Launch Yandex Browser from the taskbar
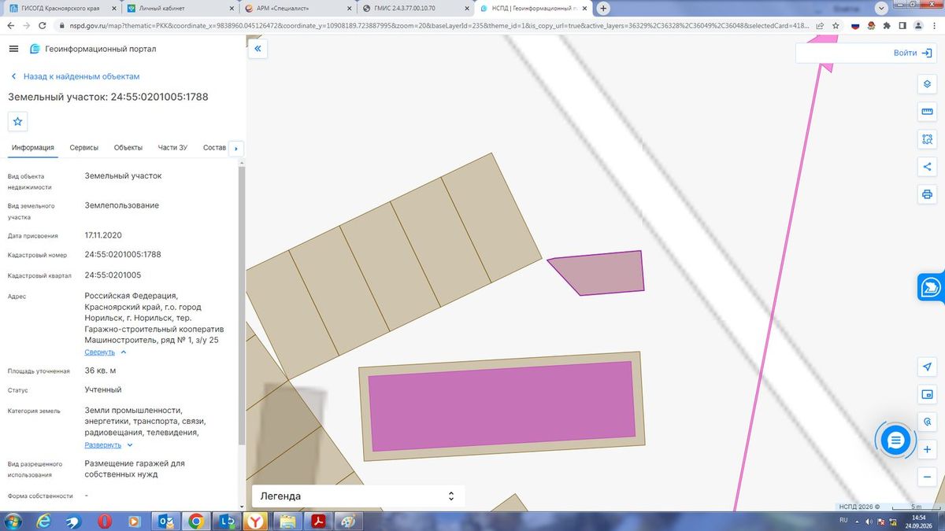This screenshot has width=945, height=531. point(254,521)
